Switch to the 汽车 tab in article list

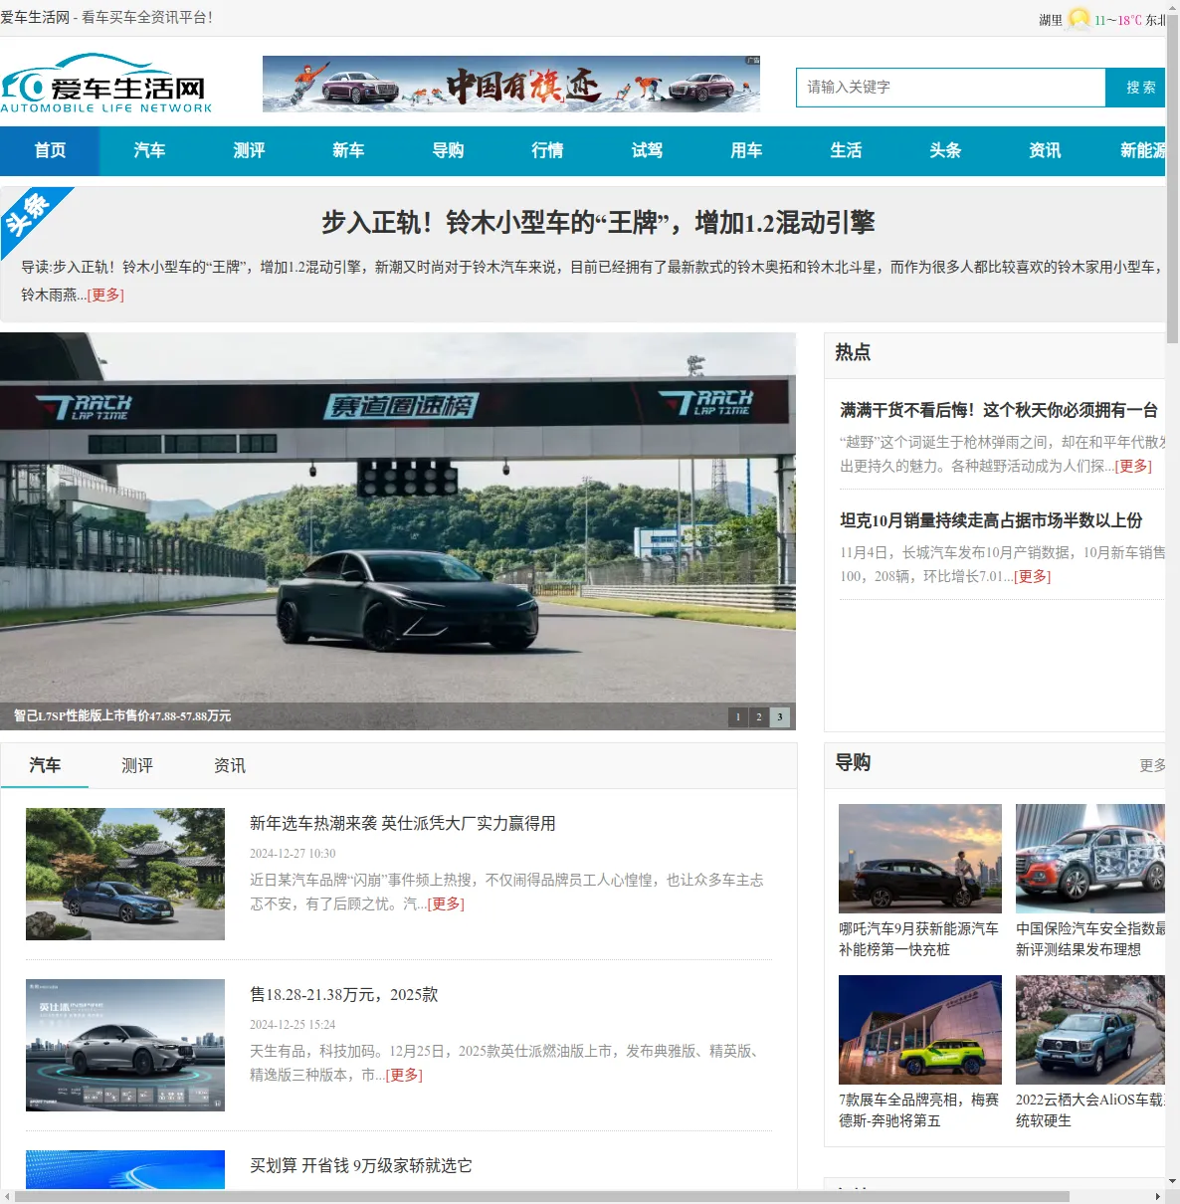click(45, 765)
